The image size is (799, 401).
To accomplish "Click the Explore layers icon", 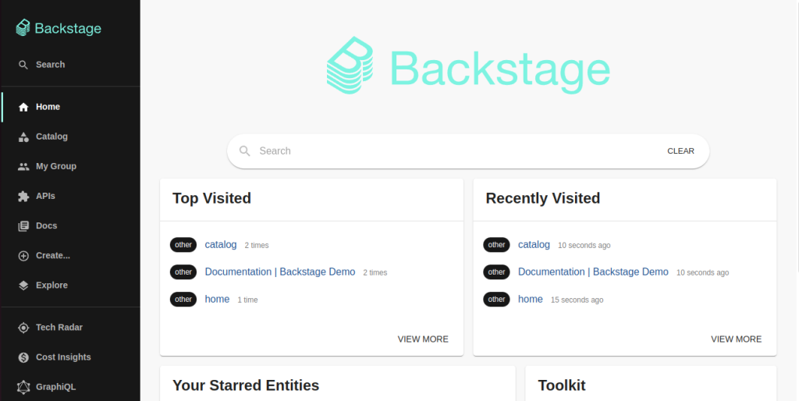I will pyautogui.click(x=23, y=285).
